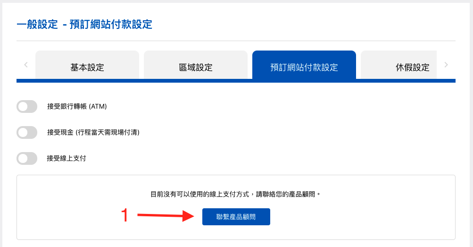Image resolution: width=473 pixels, height=247 pixels.
Task: Open the 基本設定 tab
Action: point(87,65)
